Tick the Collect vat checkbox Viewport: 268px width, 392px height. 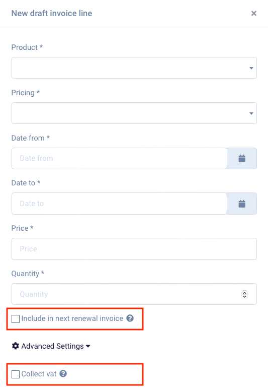tap(16, 374)
